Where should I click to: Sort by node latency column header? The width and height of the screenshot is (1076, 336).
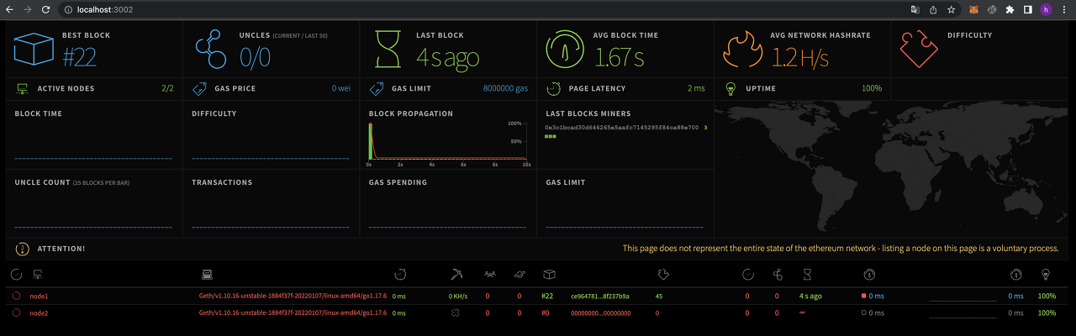400,275
